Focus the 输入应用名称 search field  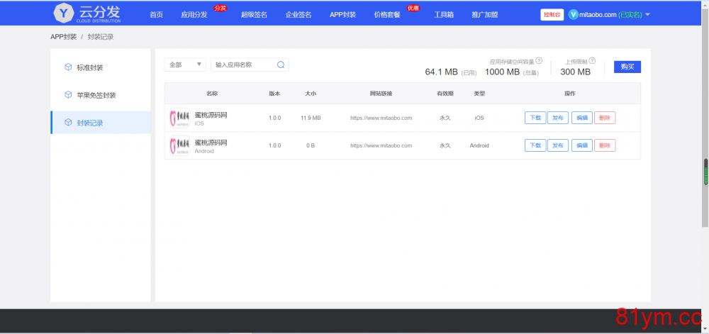click(243, 65)
